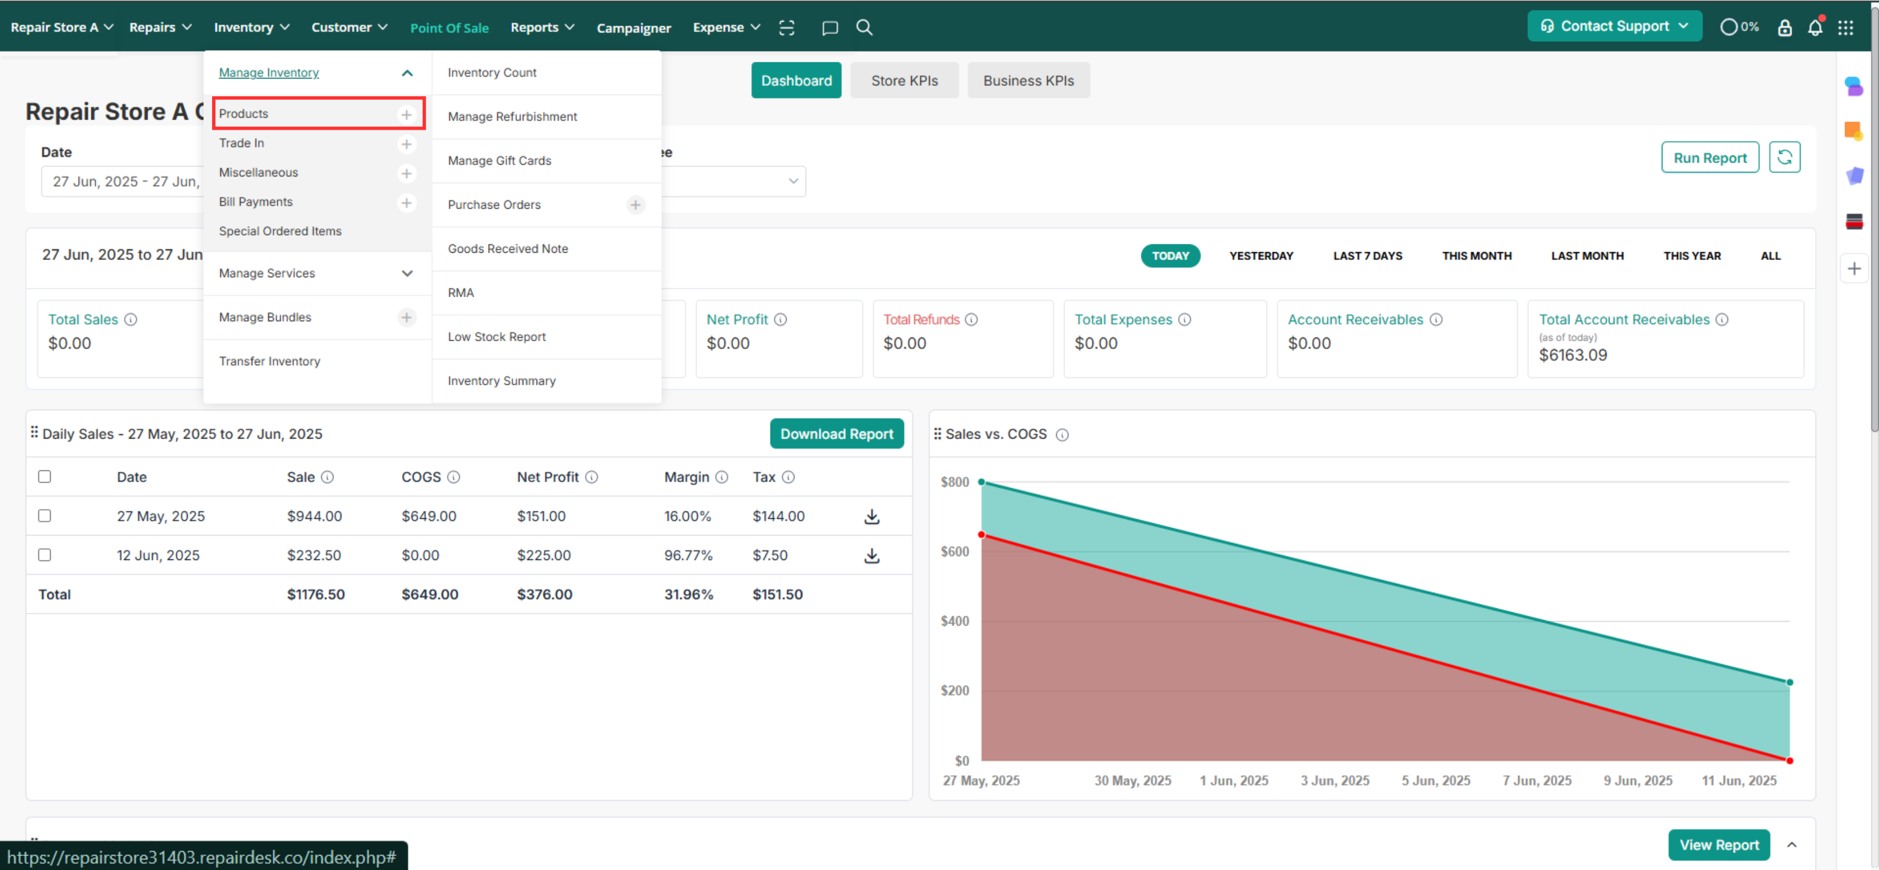Click plus icon next to Purchase Orders

pyautogui.click(x=635, y=205)
